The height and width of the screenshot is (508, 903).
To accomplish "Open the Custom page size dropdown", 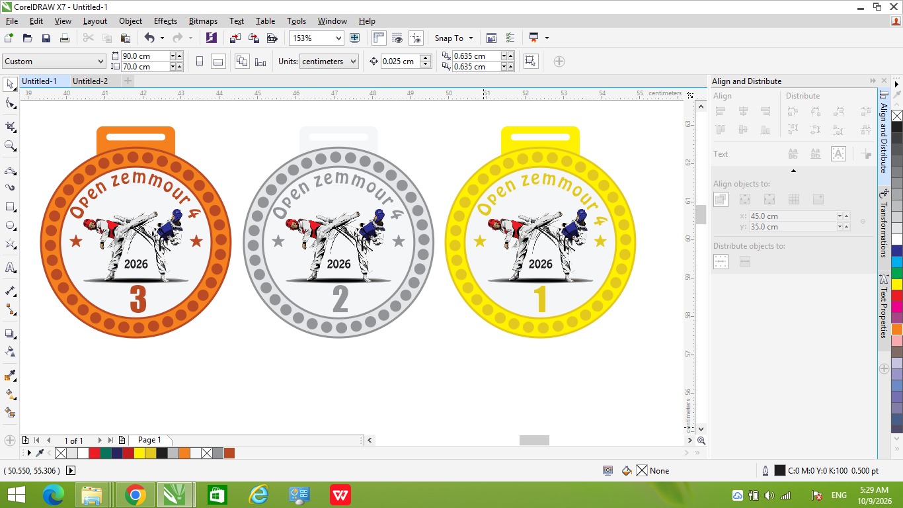I will [x=54, y=62].
